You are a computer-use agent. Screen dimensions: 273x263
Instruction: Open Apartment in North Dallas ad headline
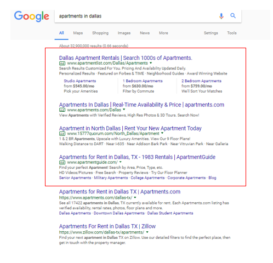[x=130, y=128]
